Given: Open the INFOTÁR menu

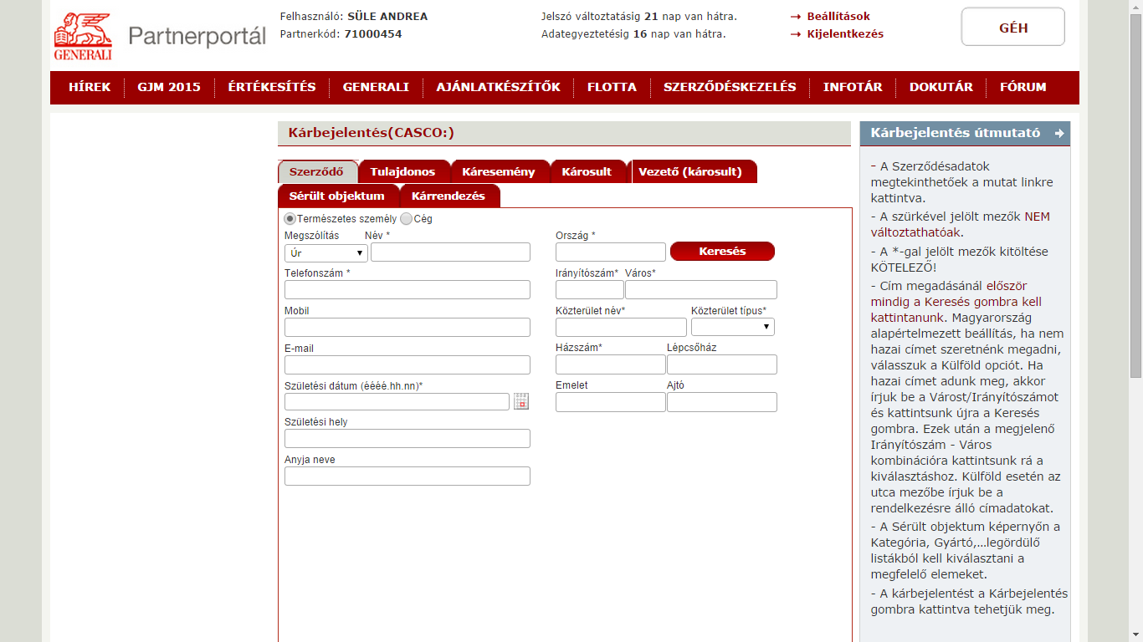Looking at the screenshot, I should pyautogui.click(x=853, y=87).
